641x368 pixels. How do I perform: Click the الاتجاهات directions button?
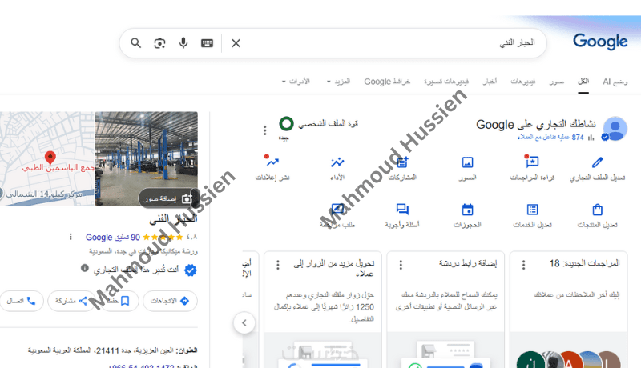[170, 301]
